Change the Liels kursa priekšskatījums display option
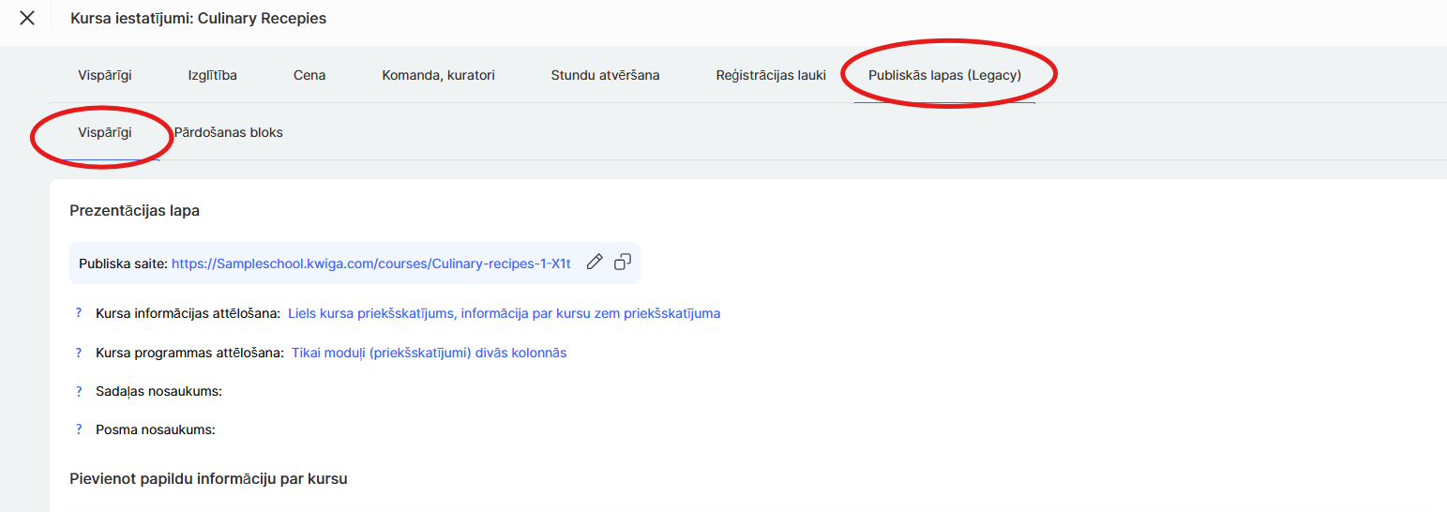The width and height of the screenshot is (1447, 512). 504,313
